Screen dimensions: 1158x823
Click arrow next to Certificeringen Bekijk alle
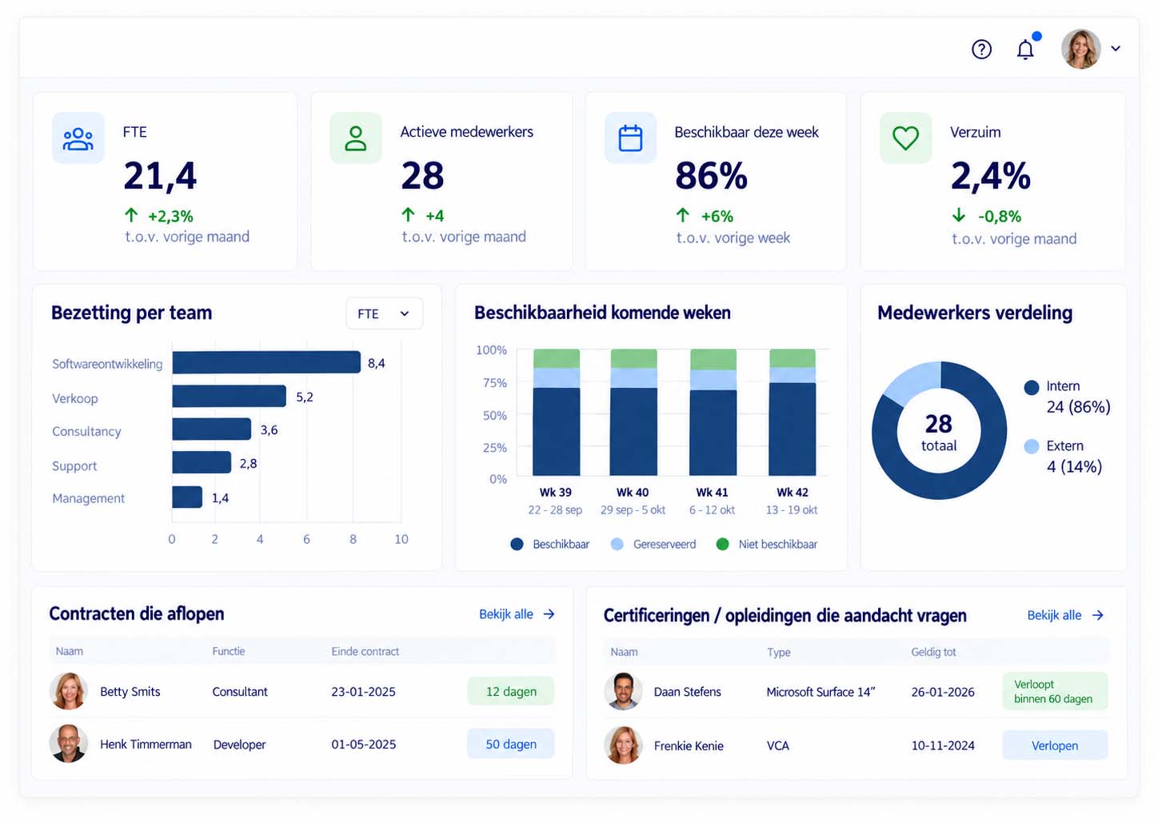pos(1098,615)
